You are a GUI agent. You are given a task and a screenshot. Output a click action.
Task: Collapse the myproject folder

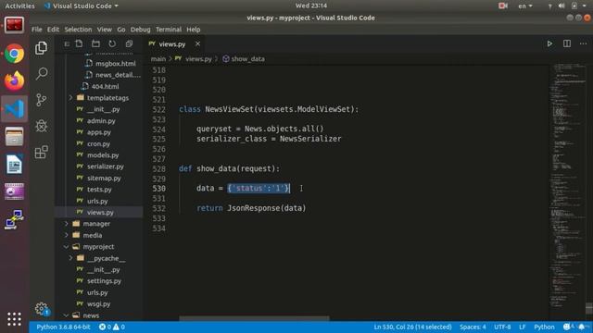98,247
